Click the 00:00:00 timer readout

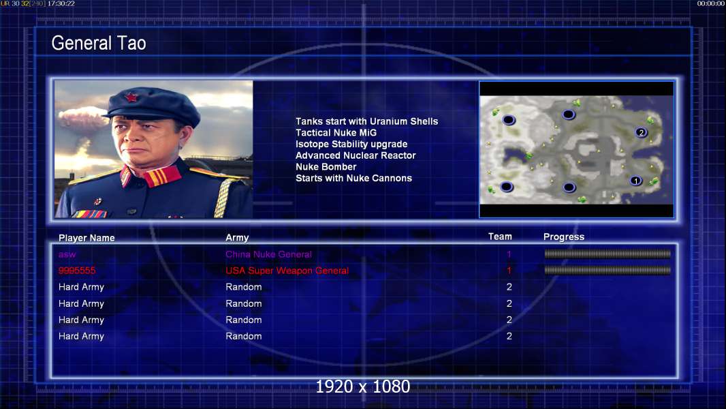click(x=711, y=3)
